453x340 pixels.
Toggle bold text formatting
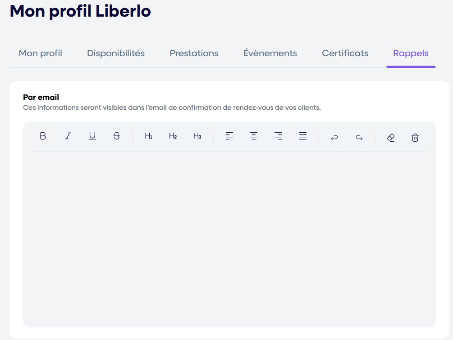click(x=43, y=136)
